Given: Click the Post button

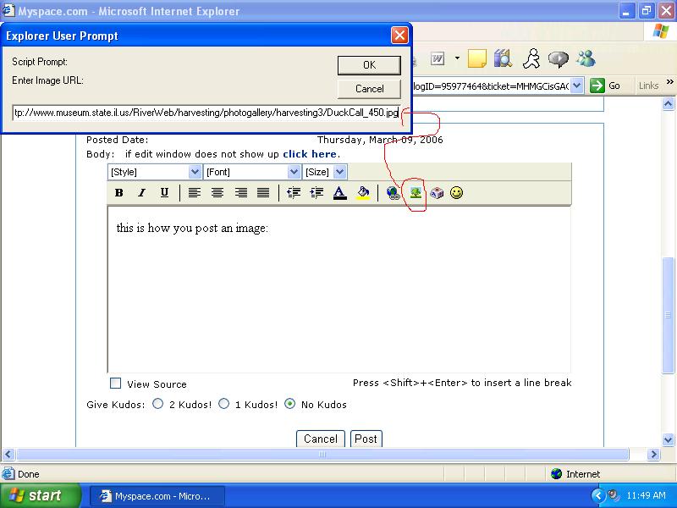Looking at the screenshot, I should point(366,439).
